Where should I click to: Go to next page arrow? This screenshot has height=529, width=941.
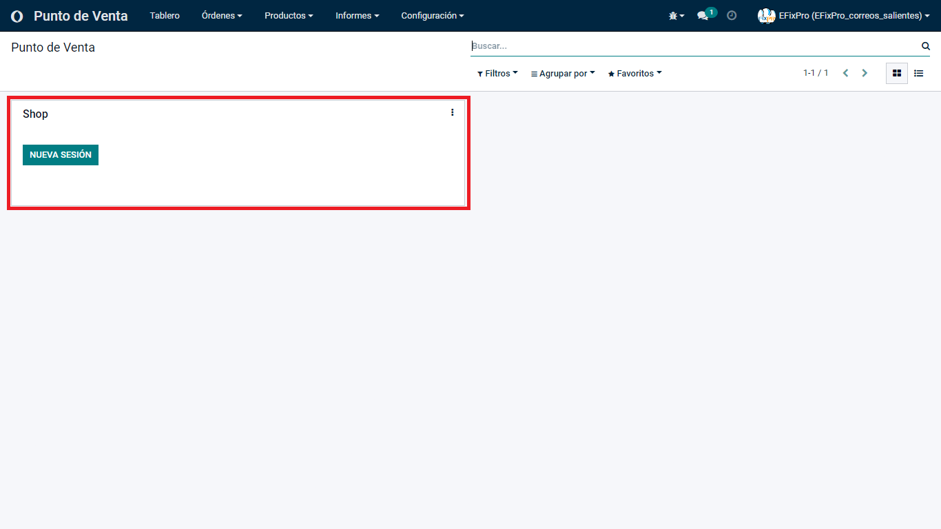(865, 73)
